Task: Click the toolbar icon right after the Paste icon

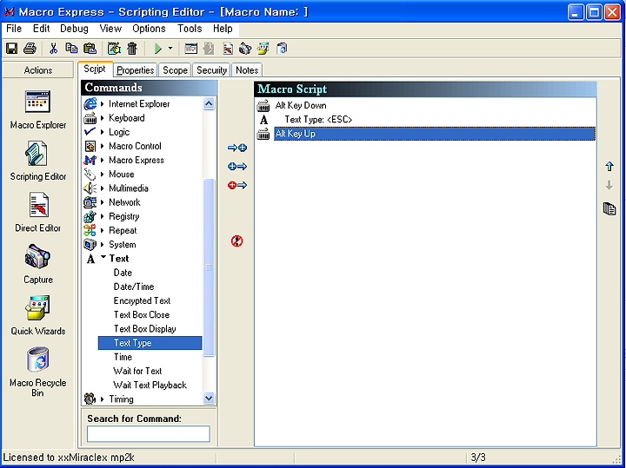Action: 114,49
